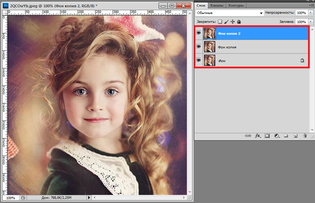This screenshot has height=203, width=315.
Task: Open the Непрозрачность opacity slider arrow
Action: (x=311, y=13)
